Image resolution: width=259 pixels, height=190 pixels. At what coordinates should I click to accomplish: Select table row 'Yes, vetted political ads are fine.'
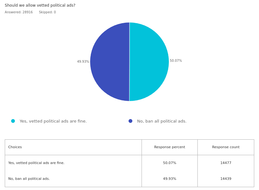pos(129,163)
